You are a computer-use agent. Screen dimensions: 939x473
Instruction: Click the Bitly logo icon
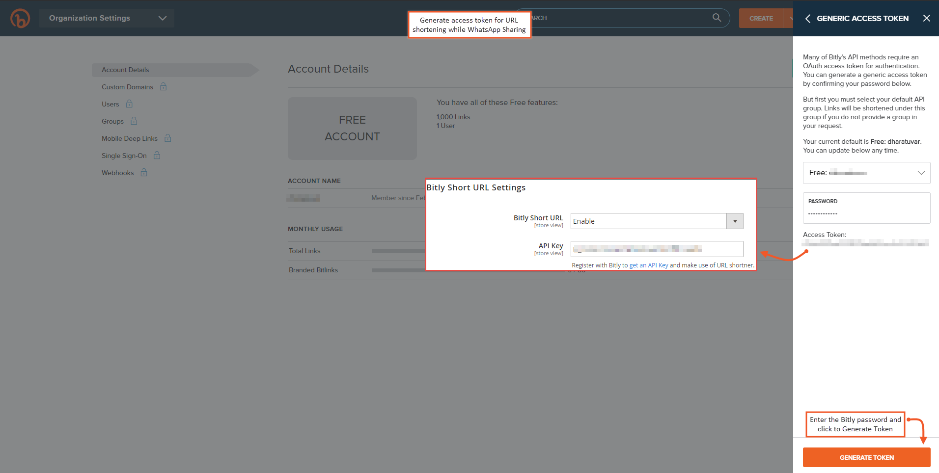(x=20, y=18)
